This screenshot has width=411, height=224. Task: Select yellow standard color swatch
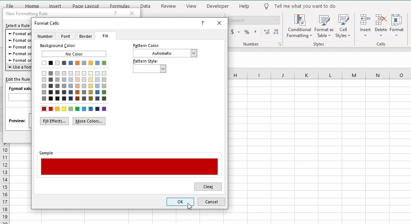coord(64,109)
